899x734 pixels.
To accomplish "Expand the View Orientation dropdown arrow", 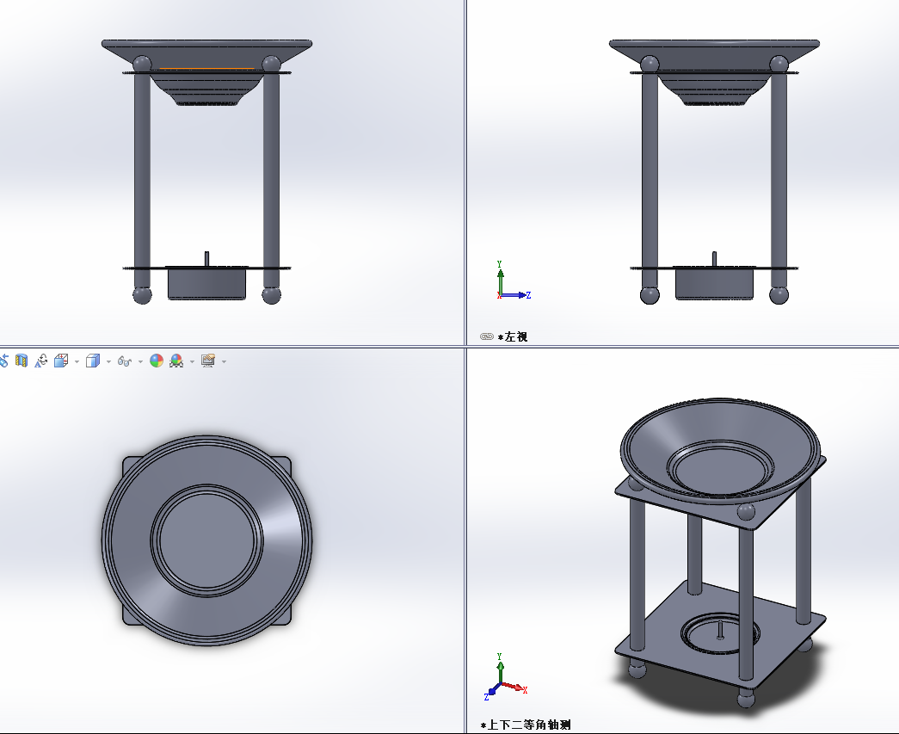I will point(77,362).
